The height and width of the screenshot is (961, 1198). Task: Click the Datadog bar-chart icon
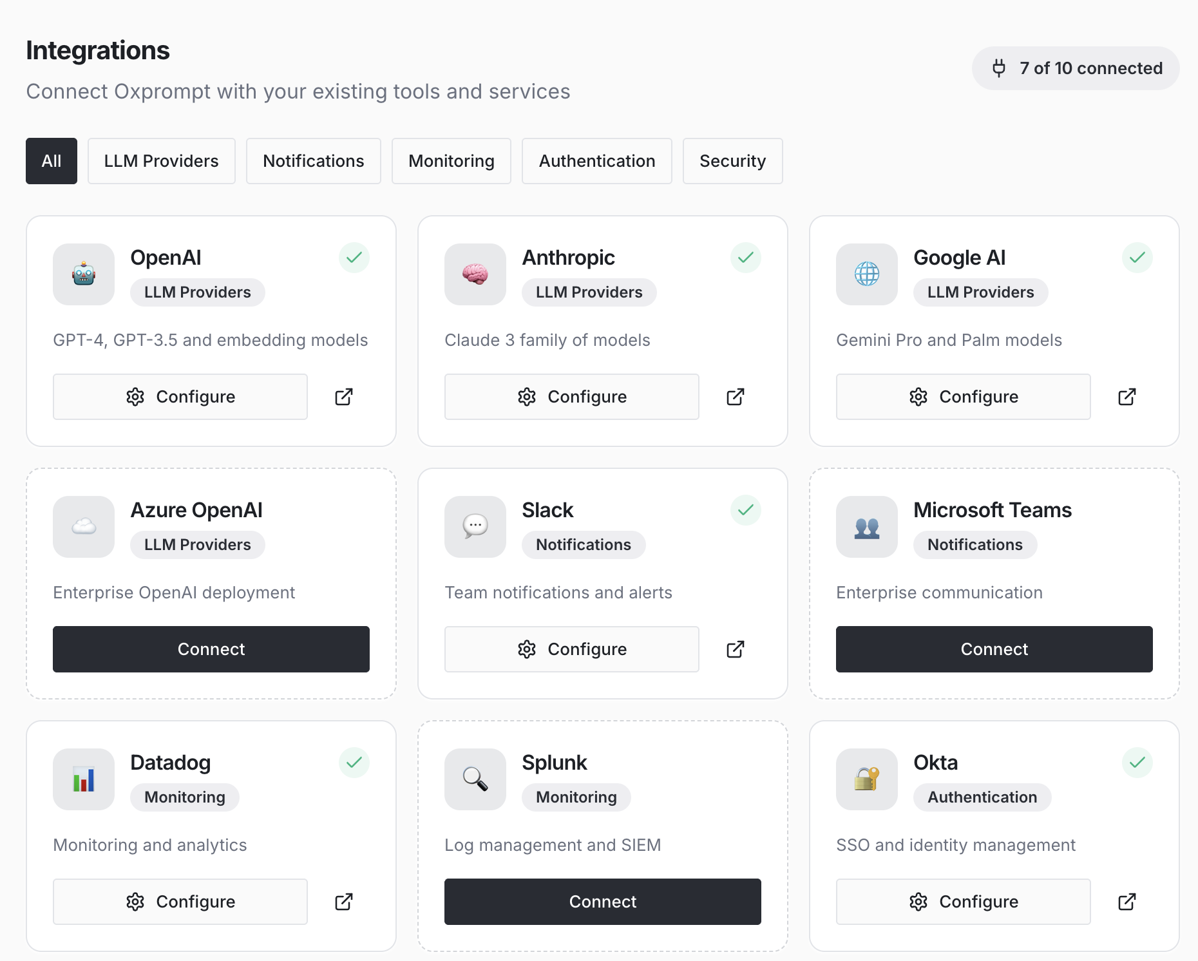pyautogui.click(x=83, y=779)
